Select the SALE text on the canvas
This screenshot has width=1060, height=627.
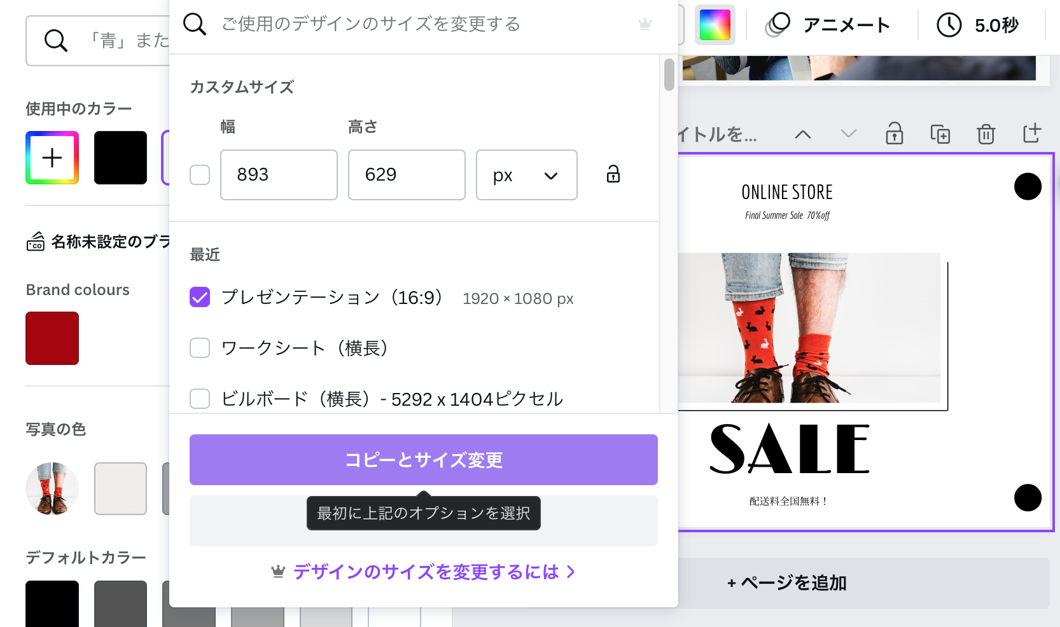pyautogui.click(x=790, y=450)
